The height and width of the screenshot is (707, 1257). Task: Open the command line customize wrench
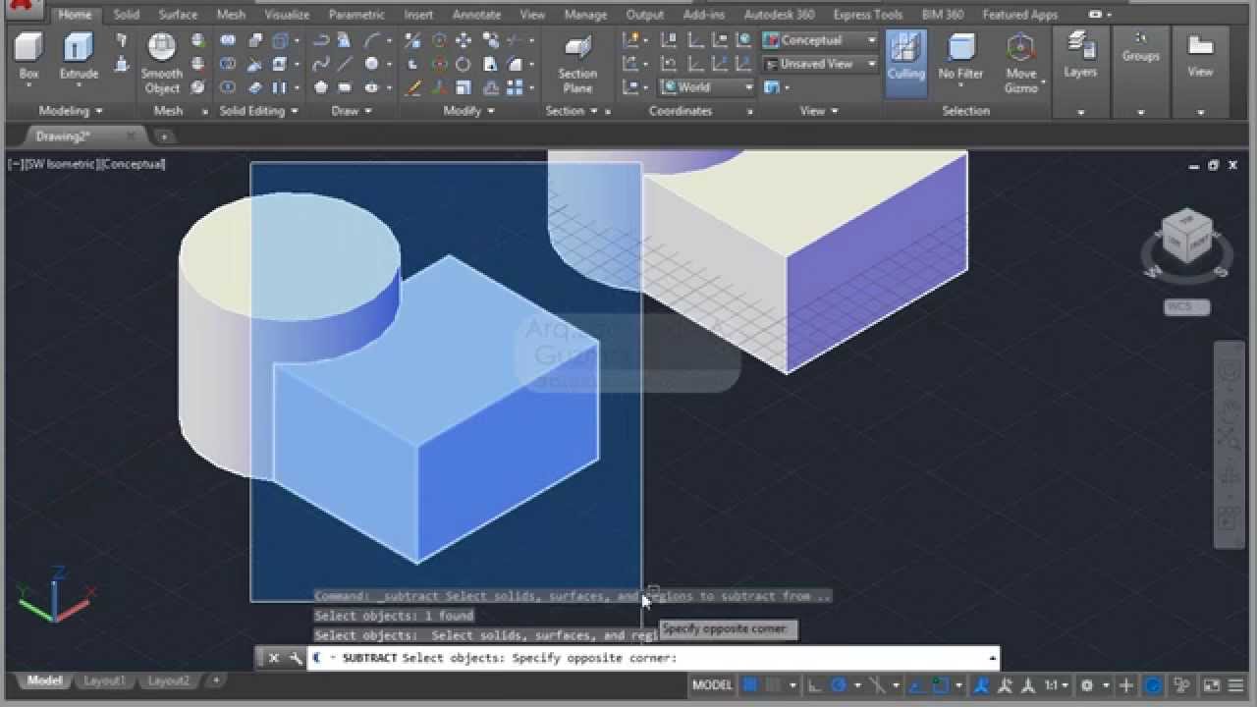coord(296,658)
